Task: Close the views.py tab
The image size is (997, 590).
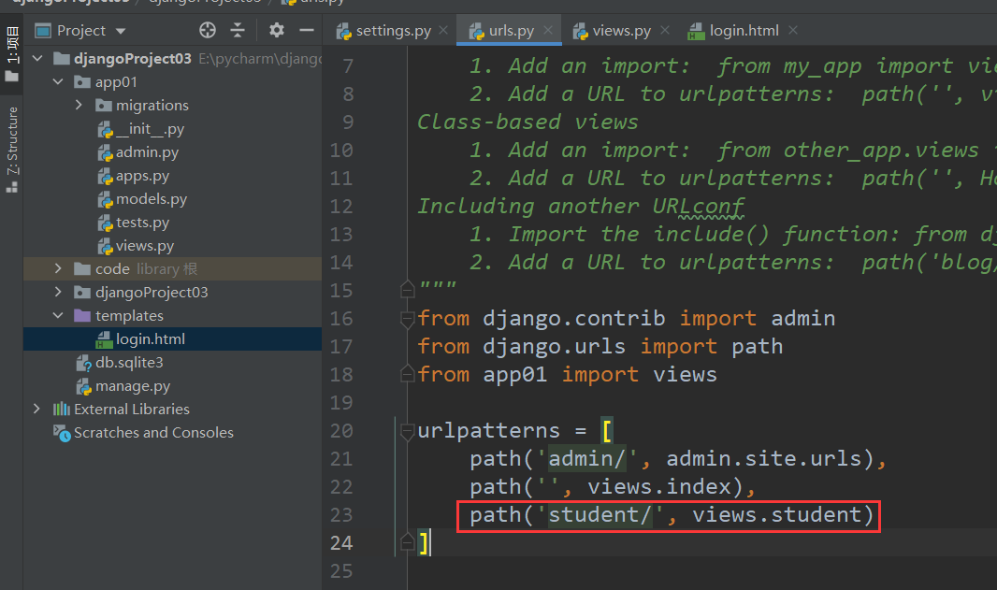Action: click(x=664, y=30)
